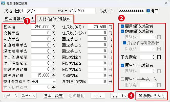Select the 氏名 name field
This screenshot has width=170, height=102.
click(x=31, y=11)
